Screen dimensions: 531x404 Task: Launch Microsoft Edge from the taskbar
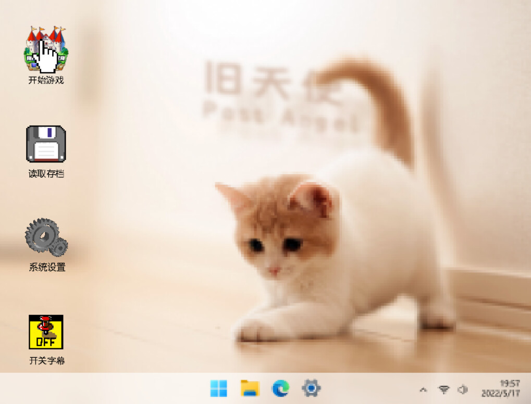click(280, 387)
